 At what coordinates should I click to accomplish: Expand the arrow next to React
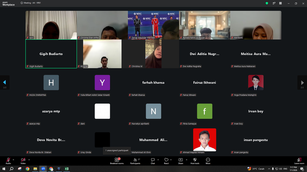coord(171,160)
